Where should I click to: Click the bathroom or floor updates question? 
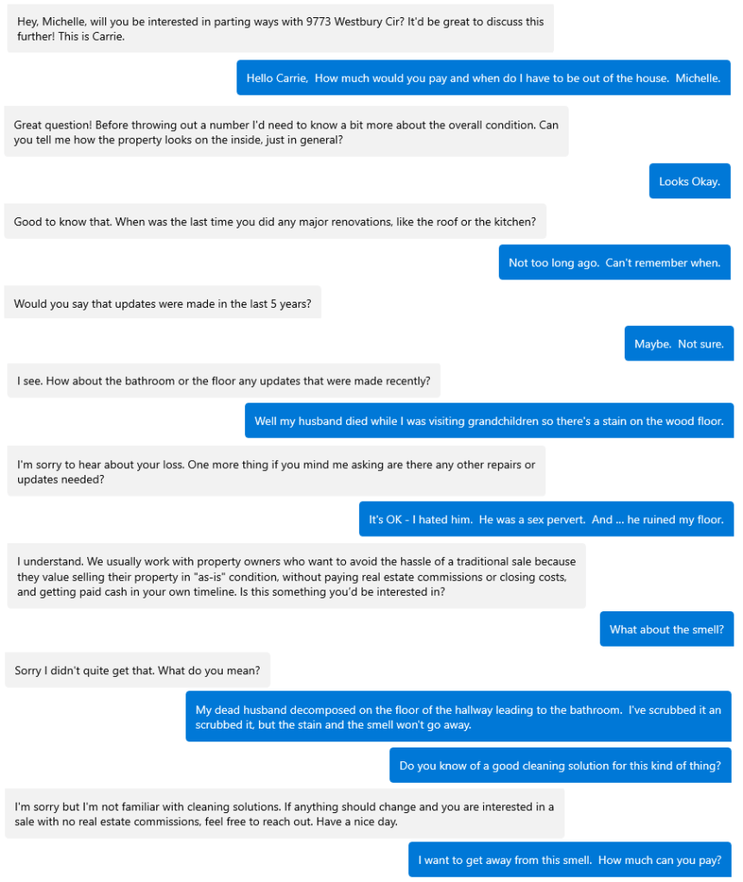point(224,380)
